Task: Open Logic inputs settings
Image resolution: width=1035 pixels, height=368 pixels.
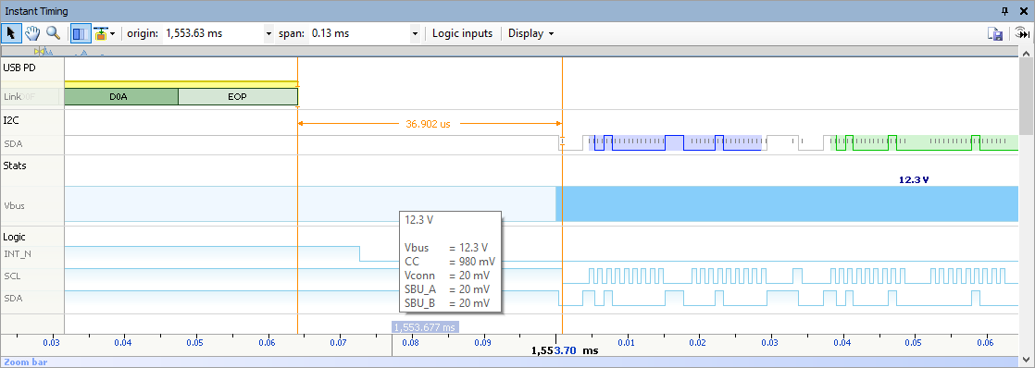Action: tap(462, 33)
